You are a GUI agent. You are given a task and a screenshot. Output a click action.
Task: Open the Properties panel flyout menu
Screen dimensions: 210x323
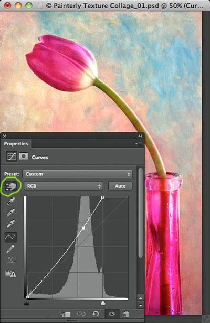coord(139,143)
